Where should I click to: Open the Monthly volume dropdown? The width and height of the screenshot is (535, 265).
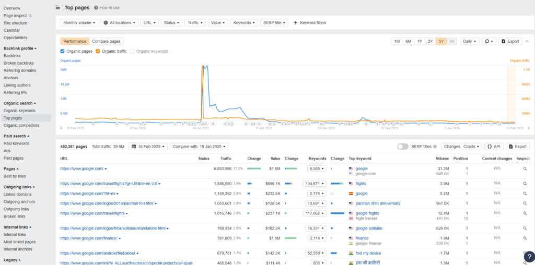[x=79, y=22]
